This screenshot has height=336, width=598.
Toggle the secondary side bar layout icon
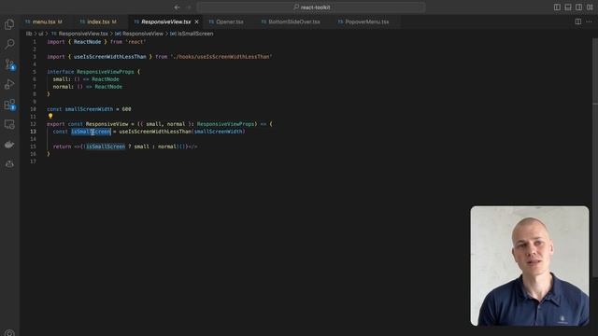click(x=579, y=7)
